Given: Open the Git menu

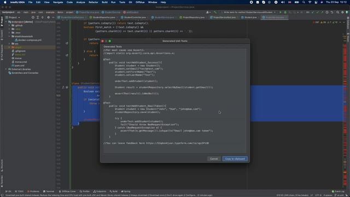Looking at the screenshot, I should click(130, 2).
